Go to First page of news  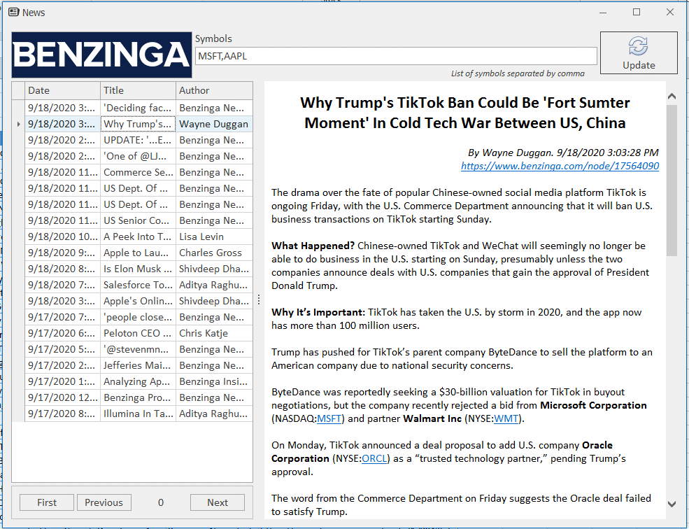click(47, 502)
